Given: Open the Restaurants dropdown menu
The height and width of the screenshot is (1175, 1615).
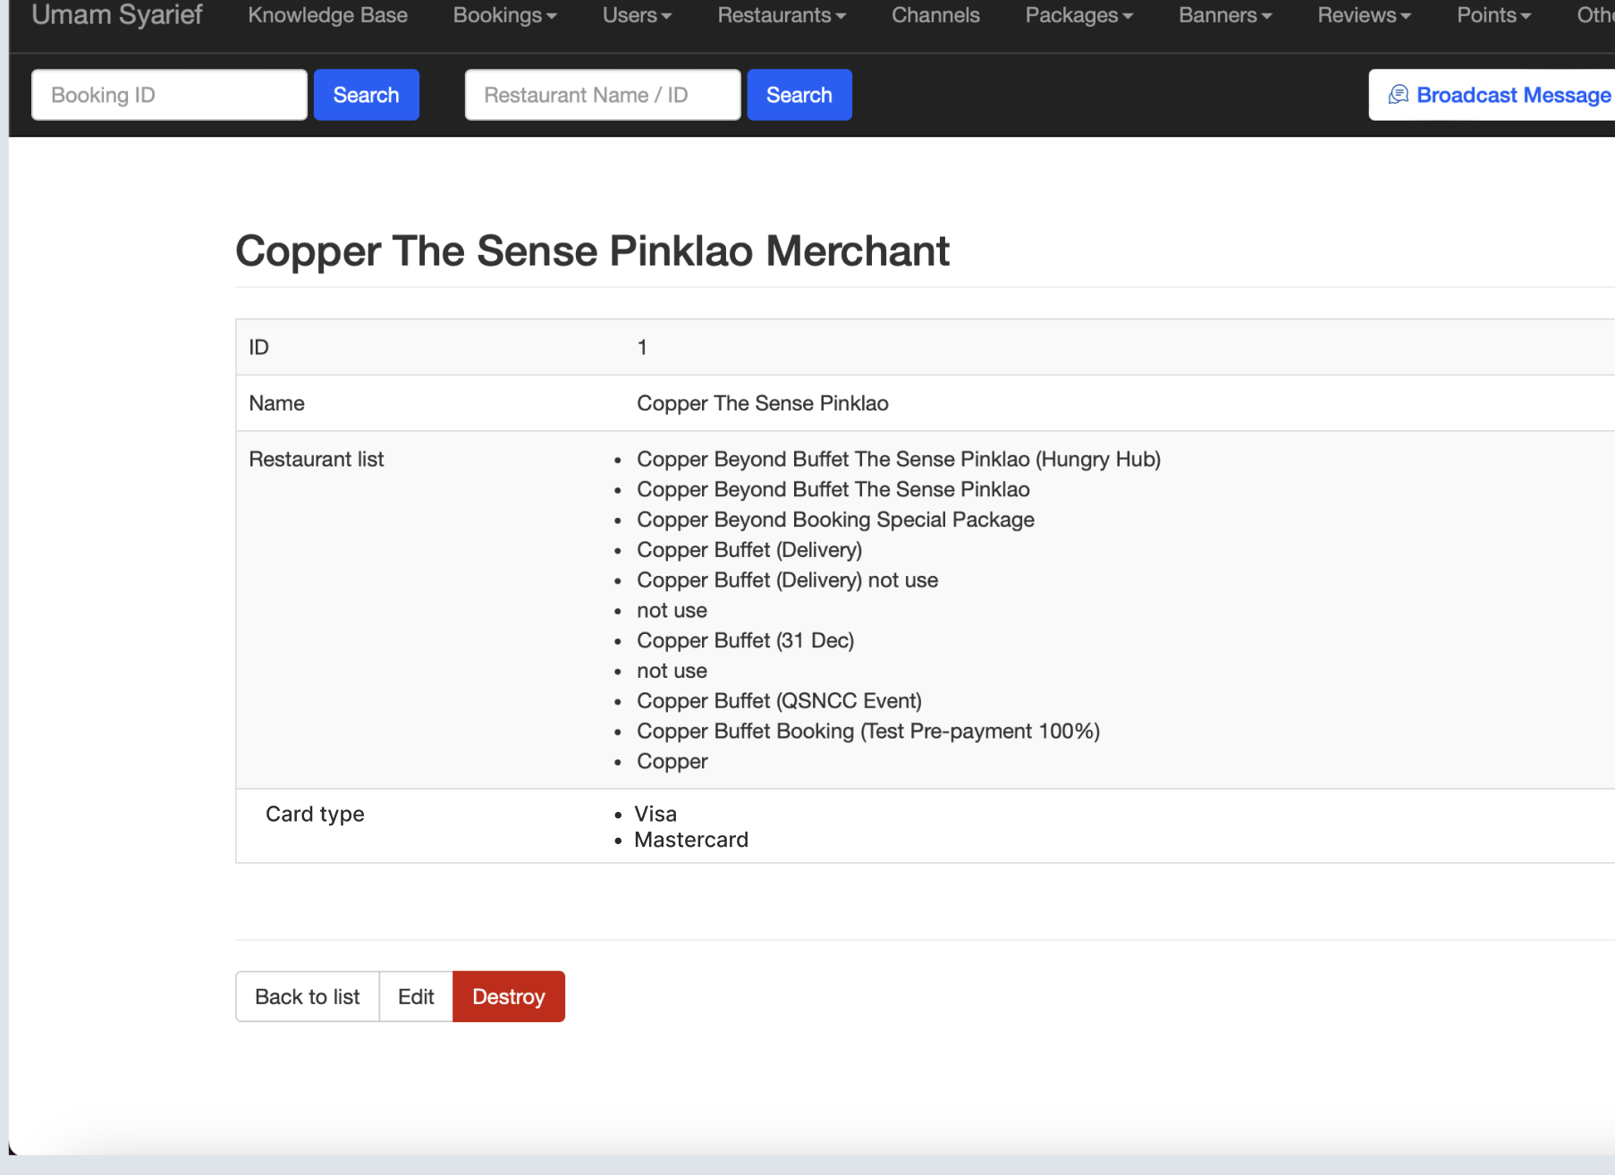Looking at the screenshot, I should [x=781, y=16].
